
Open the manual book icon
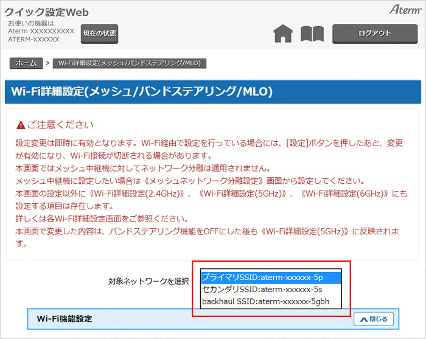[312, 34]
